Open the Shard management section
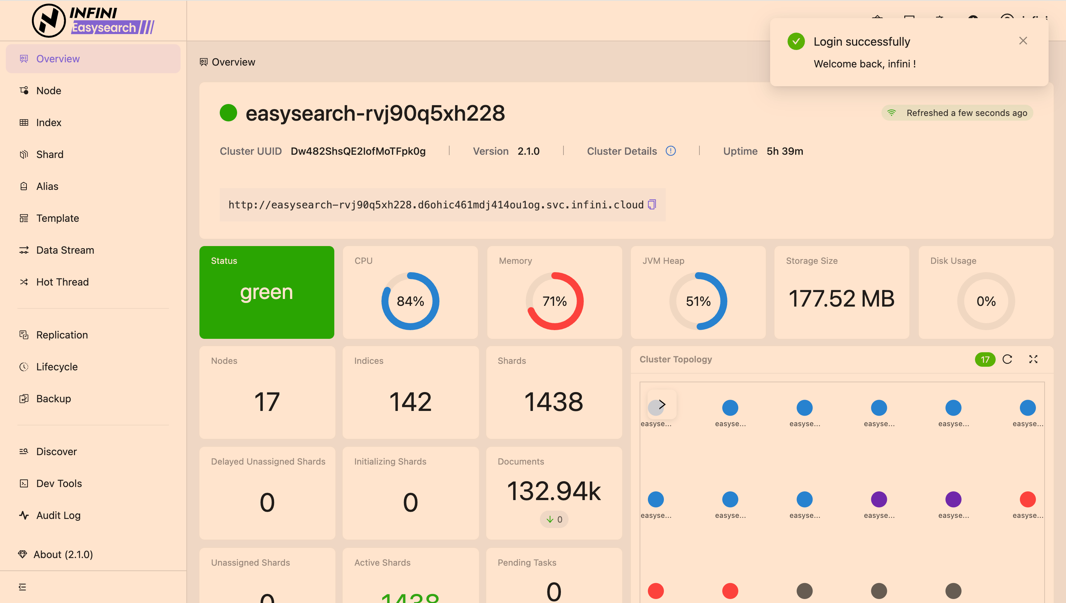The width and height of the screenshot is (1066, 603). click(50, 154)
